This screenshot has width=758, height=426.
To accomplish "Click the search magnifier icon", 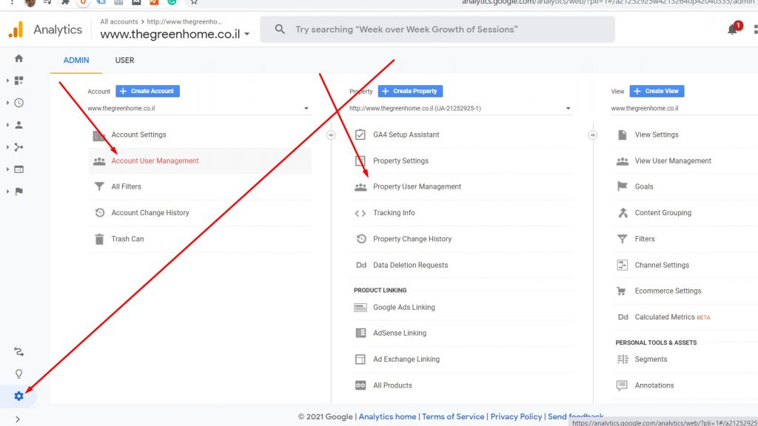I will [279, 30].
